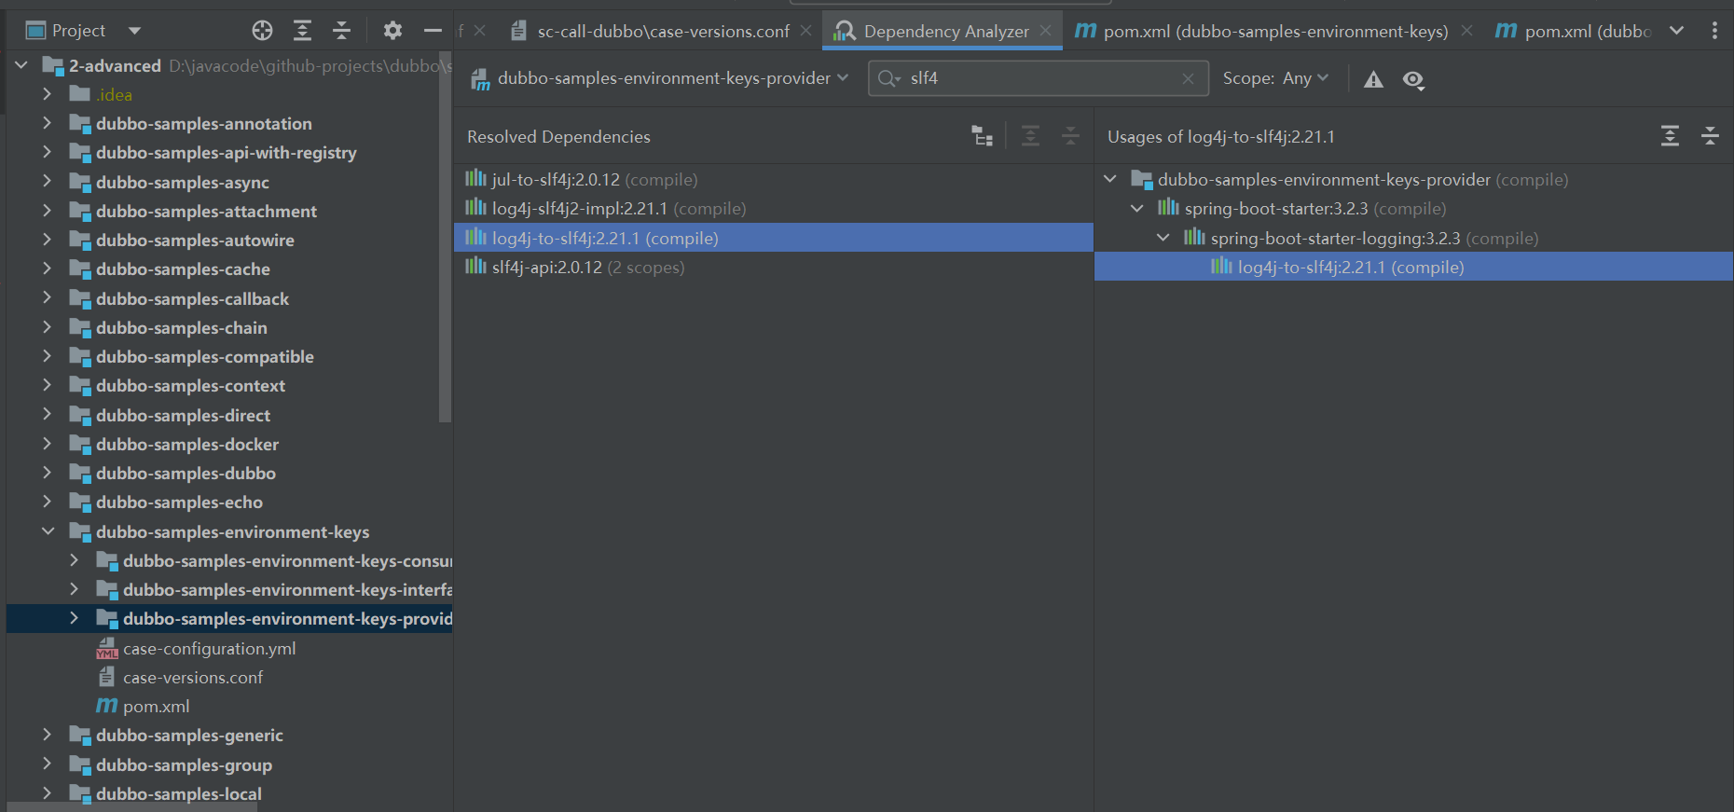
Task: Collapse the dubbo-samples-environment-keys folder
Action: click(x=48, y=531)
